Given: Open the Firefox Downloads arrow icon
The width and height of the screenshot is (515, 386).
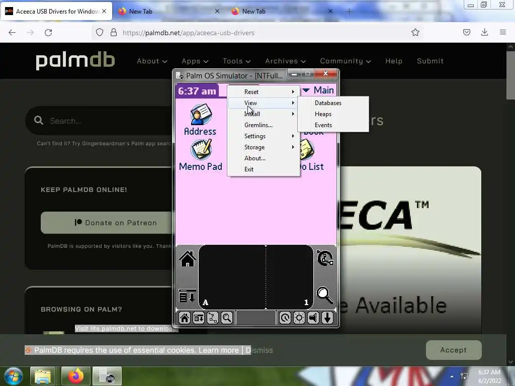Looking at the screenshot, I should (x=484, y=32).
